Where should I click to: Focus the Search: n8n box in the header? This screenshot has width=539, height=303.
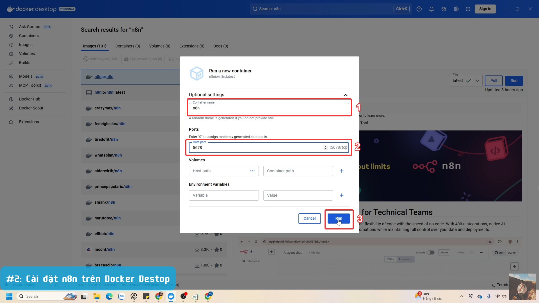coord(331,9)
